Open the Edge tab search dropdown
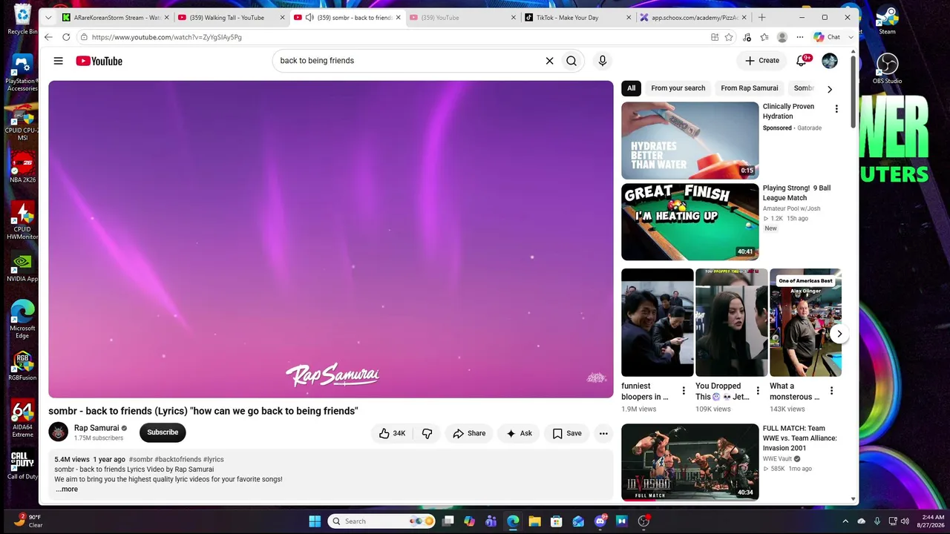This screenshot has height=534, width=950. point(48,17)
